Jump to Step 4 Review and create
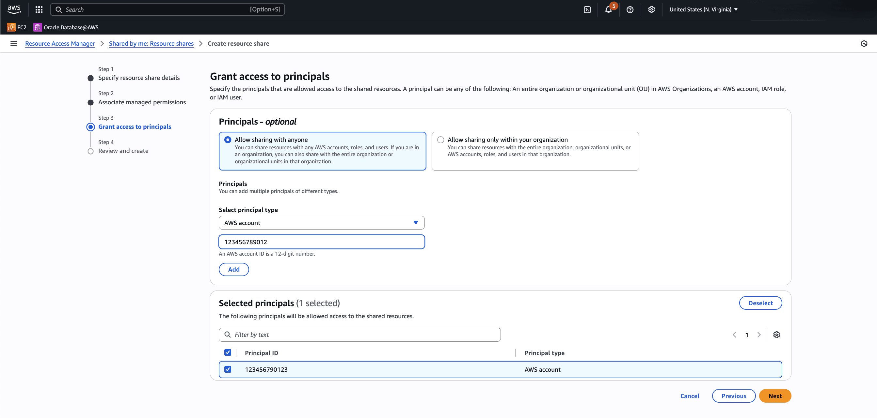 tap(123, 151)
